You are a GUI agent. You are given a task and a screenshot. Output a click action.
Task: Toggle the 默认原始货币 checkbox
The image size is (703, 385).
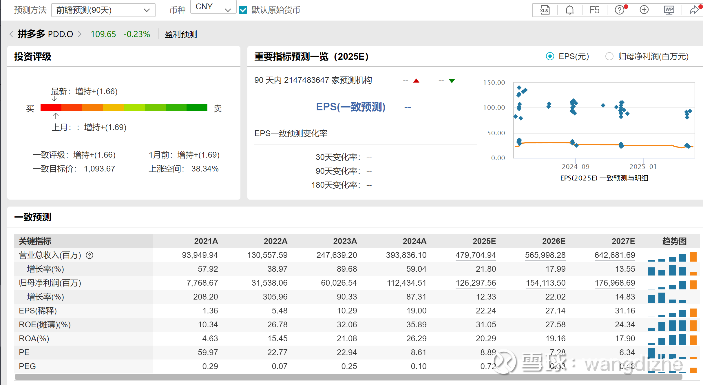pyautogui.click(x=243, y=10)
